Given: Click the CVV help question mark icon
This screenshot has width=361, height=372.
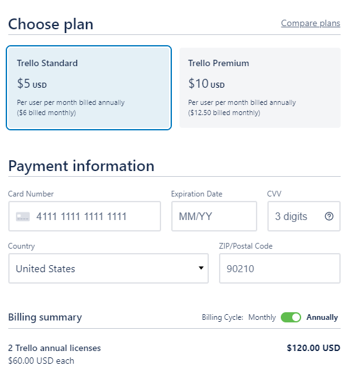Looking at the screenshot, I should coord(329,216).
